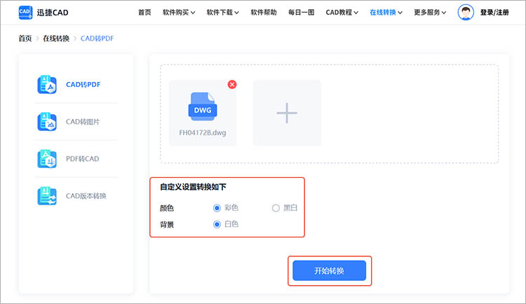Click 开始转换 button
Image resolution: width=526 pixels, height=304 pixels.
pyautogui.click(x=329, y=270)
